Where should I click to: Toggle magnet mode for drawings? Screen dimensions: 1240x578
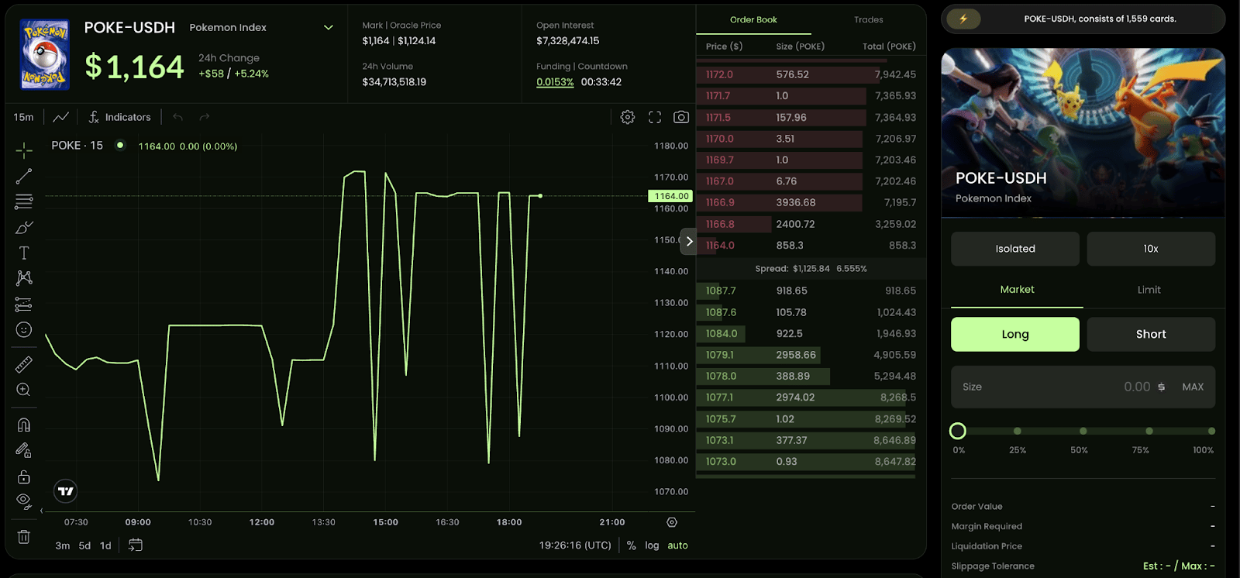coord(24,425)
